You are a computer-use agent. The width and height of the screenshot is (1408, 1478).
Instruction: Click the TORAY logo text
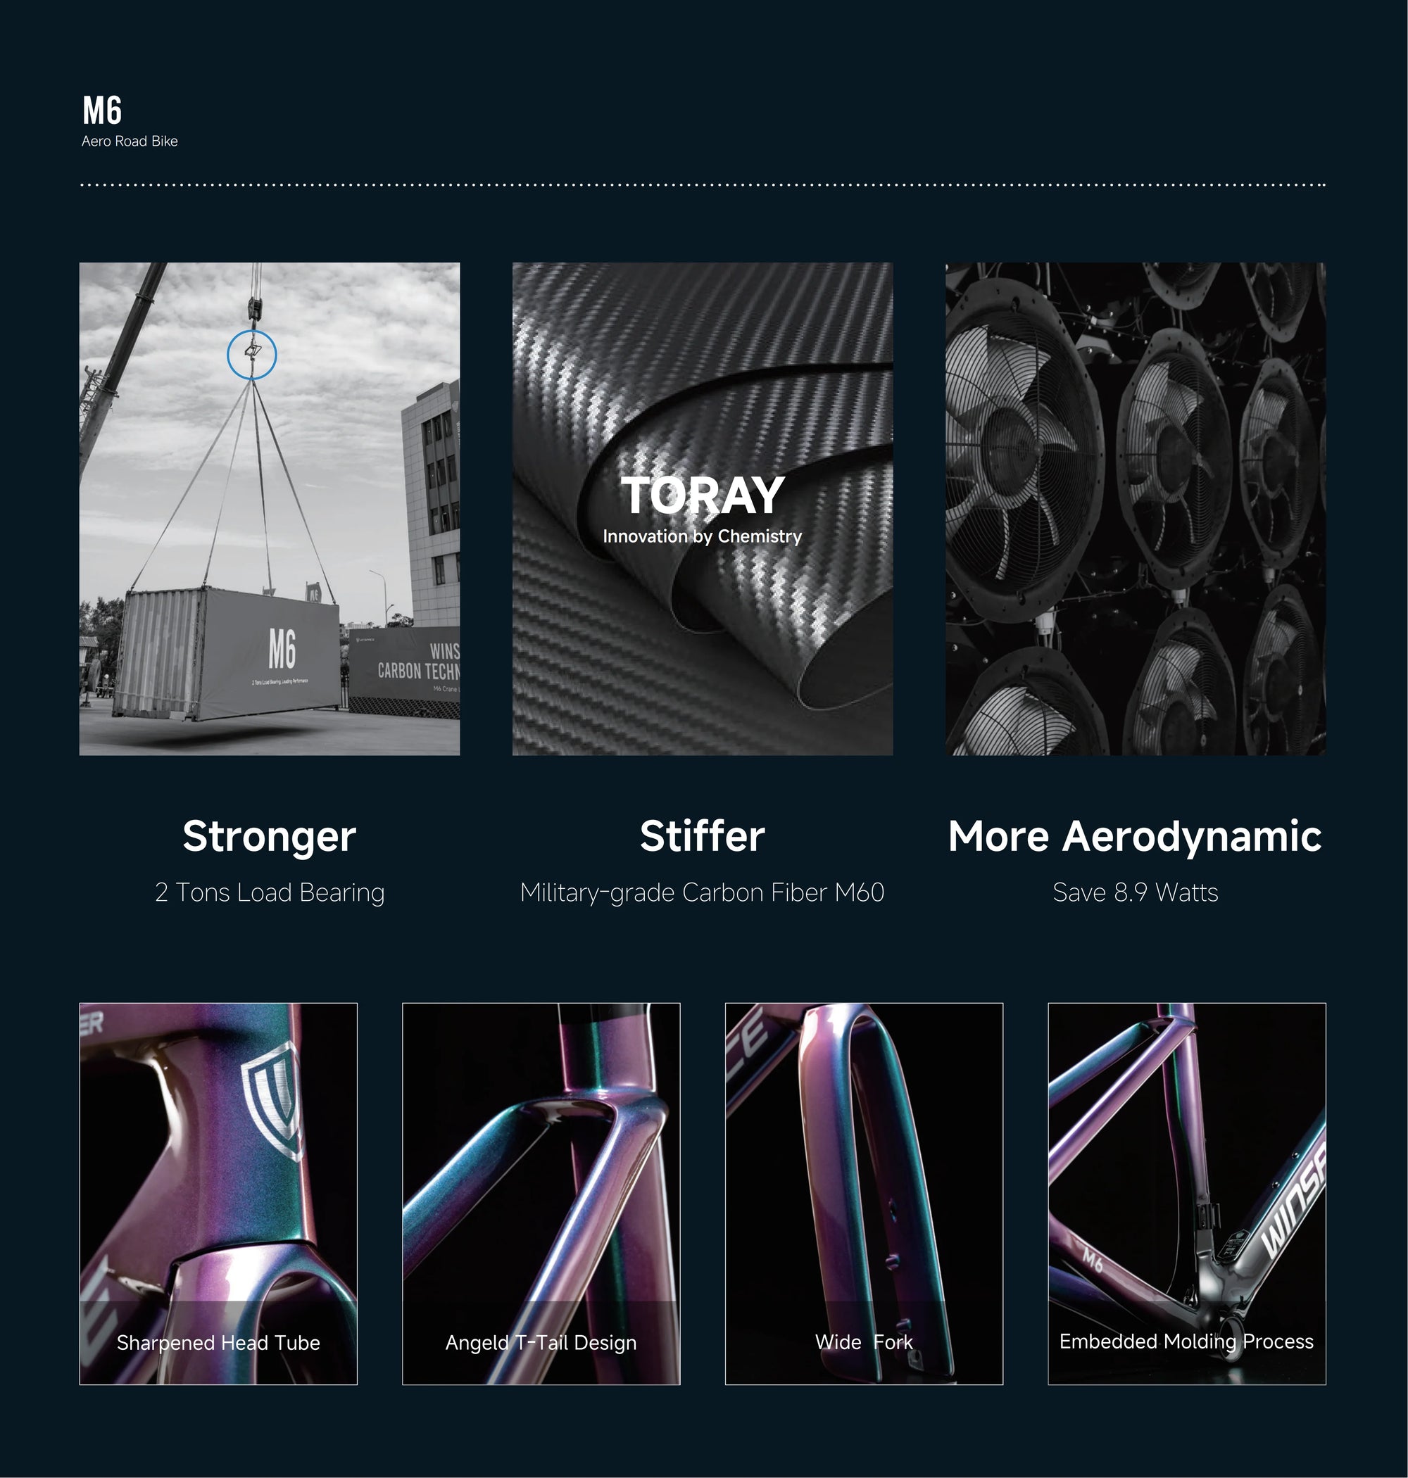click(703, 496)
